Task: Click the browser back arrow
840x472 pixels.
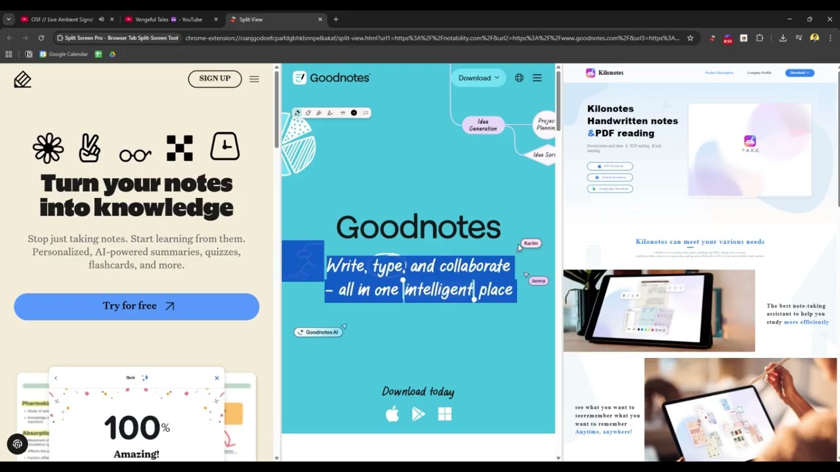Action: 9,38
